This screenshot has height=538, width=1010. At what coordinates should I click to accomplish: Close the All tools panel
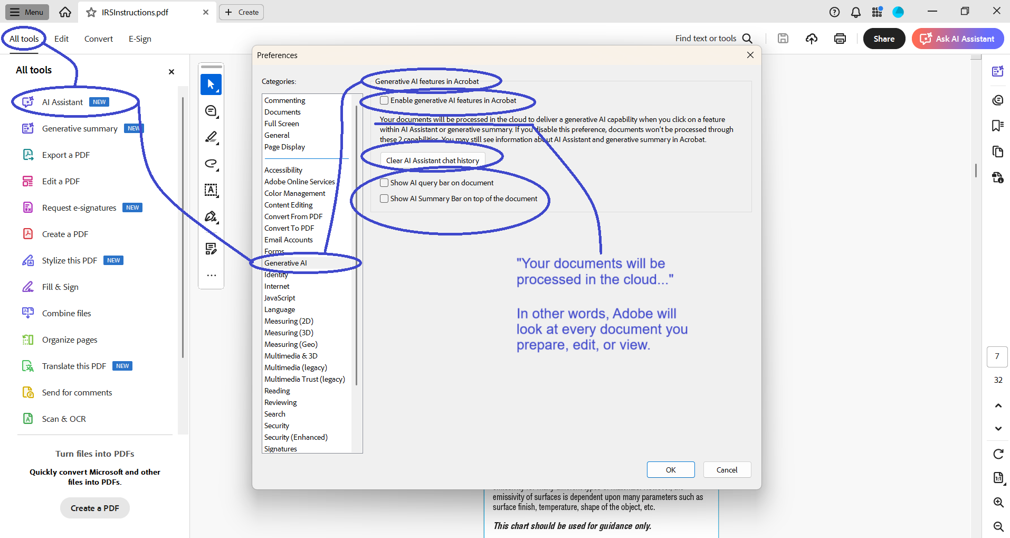tap(171, 72)
